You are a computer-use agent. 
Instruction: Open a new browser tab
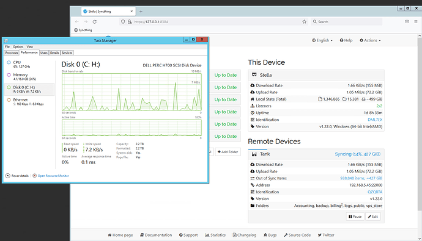(141, 11)
